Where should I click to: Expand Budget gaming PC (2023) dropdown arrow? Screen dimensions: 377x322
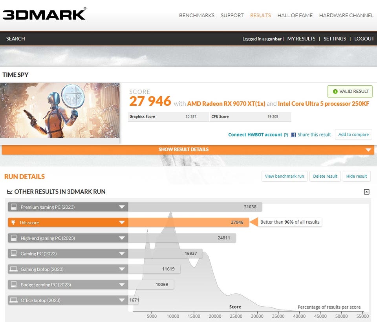[x=122, y=285]
